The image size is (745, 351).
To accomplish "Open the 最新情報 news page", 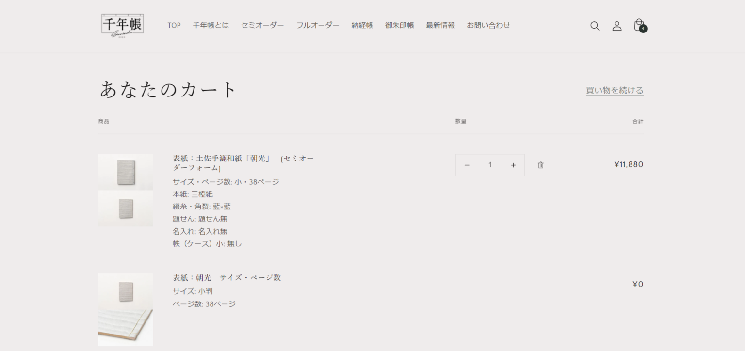I will pos(440,25).
